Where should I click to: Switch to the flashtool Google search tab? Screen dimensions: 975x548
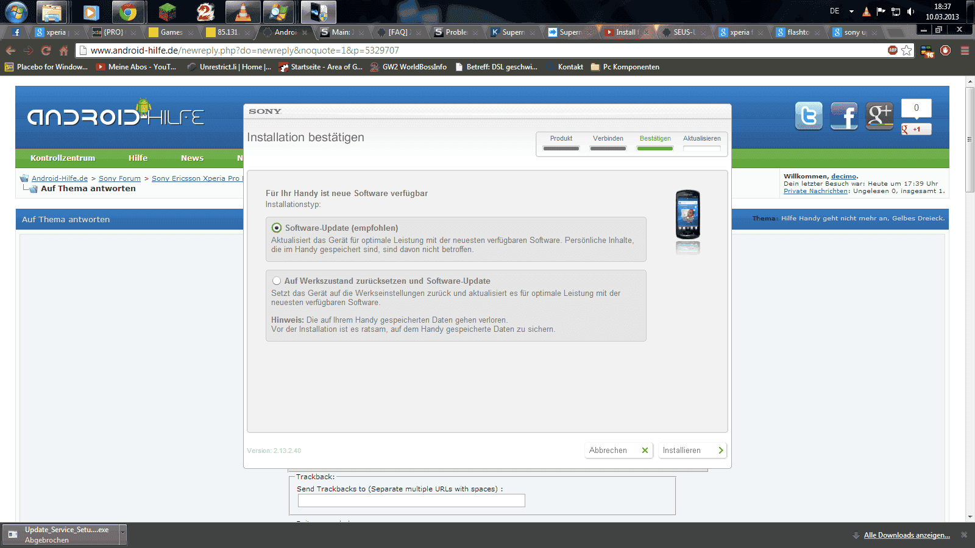click(x=797, y=32)
